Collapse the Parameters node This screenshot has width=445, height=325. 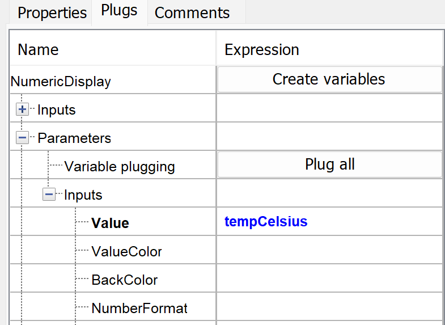coord(23,138)
